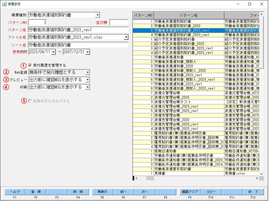The height and width of the screenshot is (202, 270).
Task: Open the 印刷 confirmation dropdown
Action: tap(88, 87)
